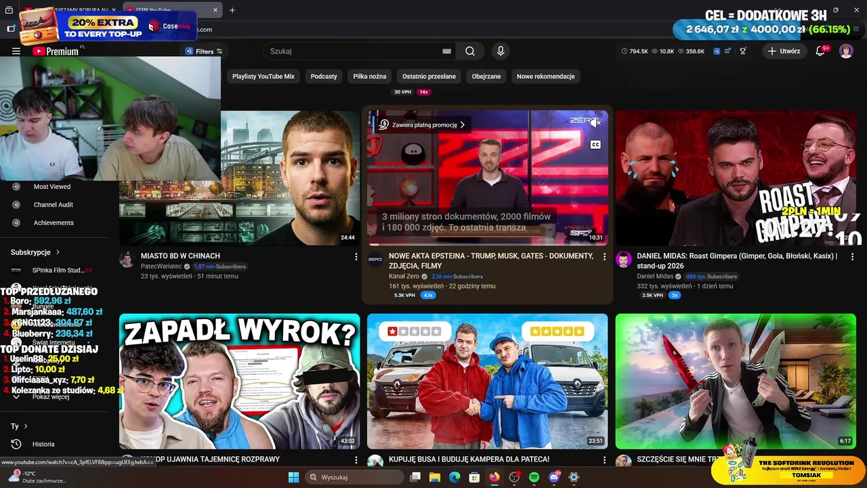Open the on-screen keyboard icon in search box
Image resolution: width=867 pixels, height=488 pixels.
(x=446, y=51)
